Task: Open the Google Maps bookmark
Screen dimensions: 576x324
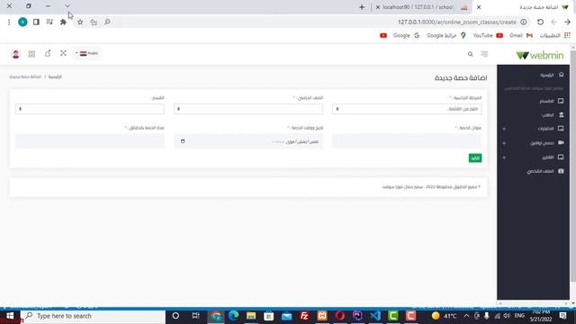Action: pyautogui.click(x=446, y=35)
